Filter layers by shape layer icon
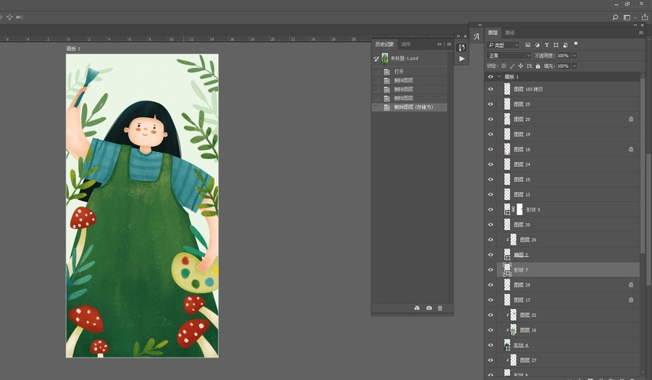Viewport: 652px width, 380px height. [x=556, y=45]
